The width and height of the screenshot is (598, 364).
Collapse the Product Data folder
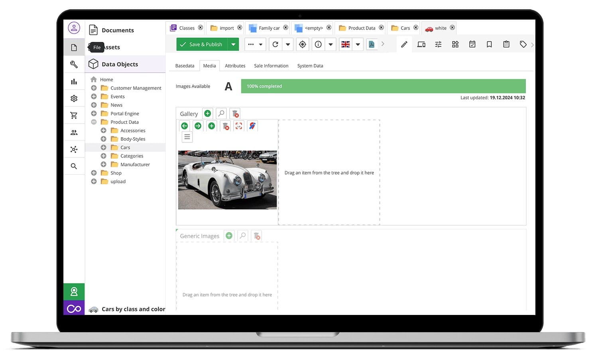(94, 122)
